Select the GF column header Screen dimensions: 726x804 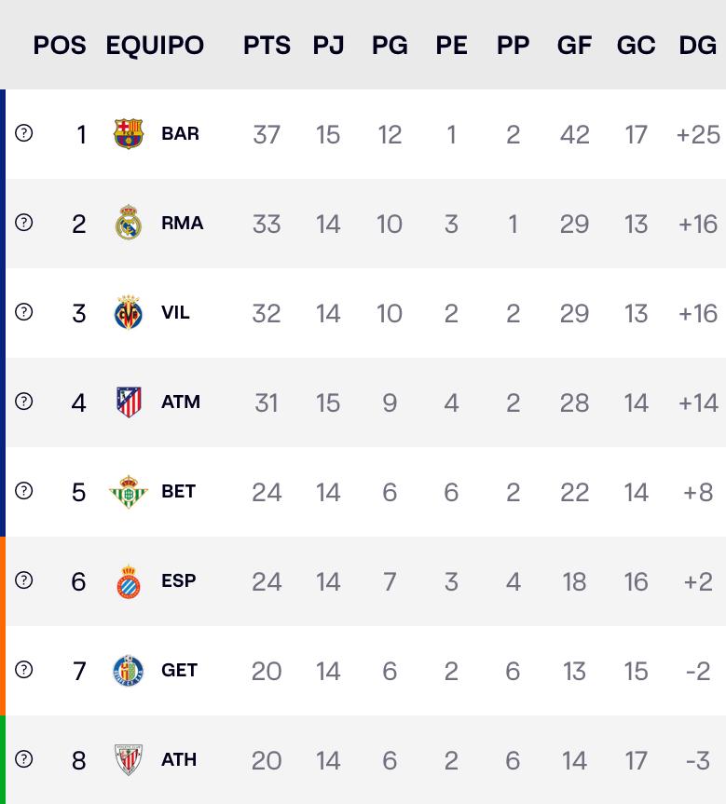[574, 46]
